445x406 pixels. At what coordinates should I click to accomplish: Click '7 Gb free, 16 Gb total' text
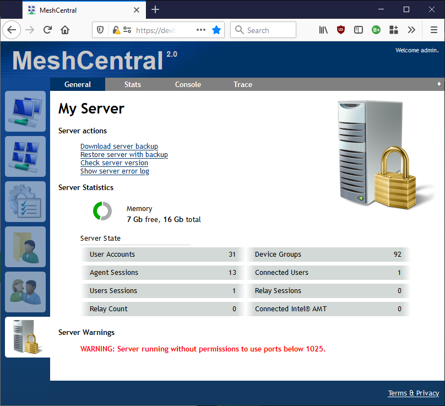164,219
